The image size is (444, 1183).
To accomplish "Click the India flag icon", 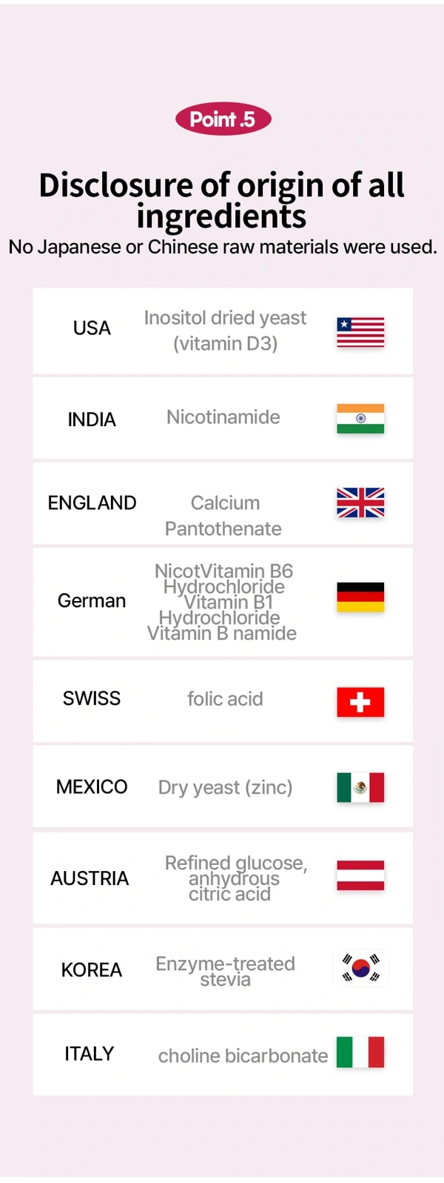I will (x=360, y=418).
